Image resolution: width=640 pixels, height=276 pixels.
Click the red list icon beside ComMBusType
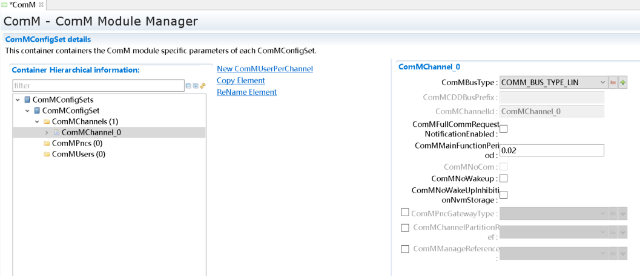[613, 82]
